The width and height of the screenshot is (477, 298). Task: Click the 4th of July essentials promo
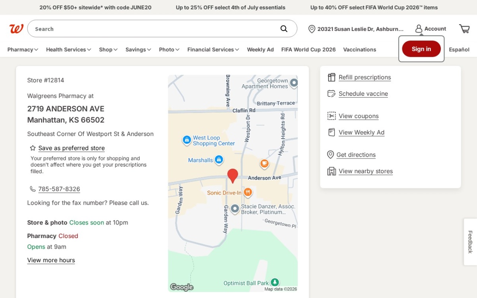click(x=231, y=7)
